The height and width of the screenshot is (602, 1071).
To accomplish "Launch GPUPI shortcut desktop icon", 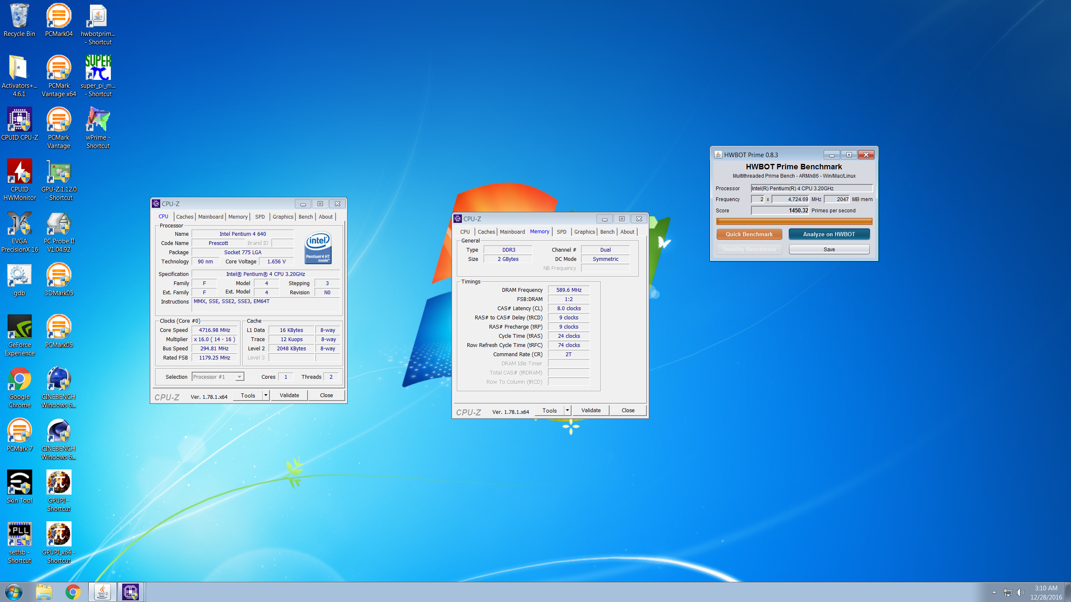I will pyautogui.click(x=59, y=491).
